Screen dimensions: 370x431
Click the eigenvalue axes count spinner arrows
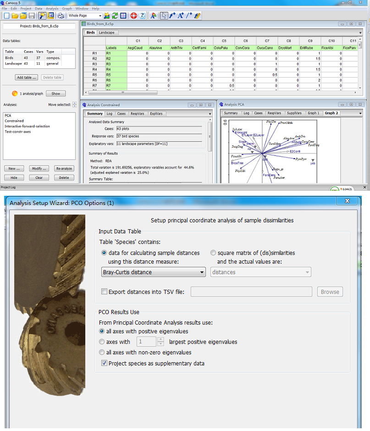[161, 342]
